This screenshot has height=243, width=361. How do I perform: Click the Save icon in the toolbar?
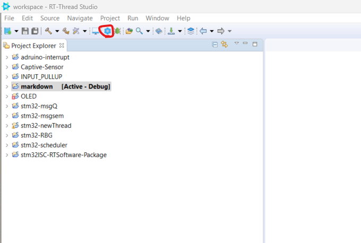25,31
